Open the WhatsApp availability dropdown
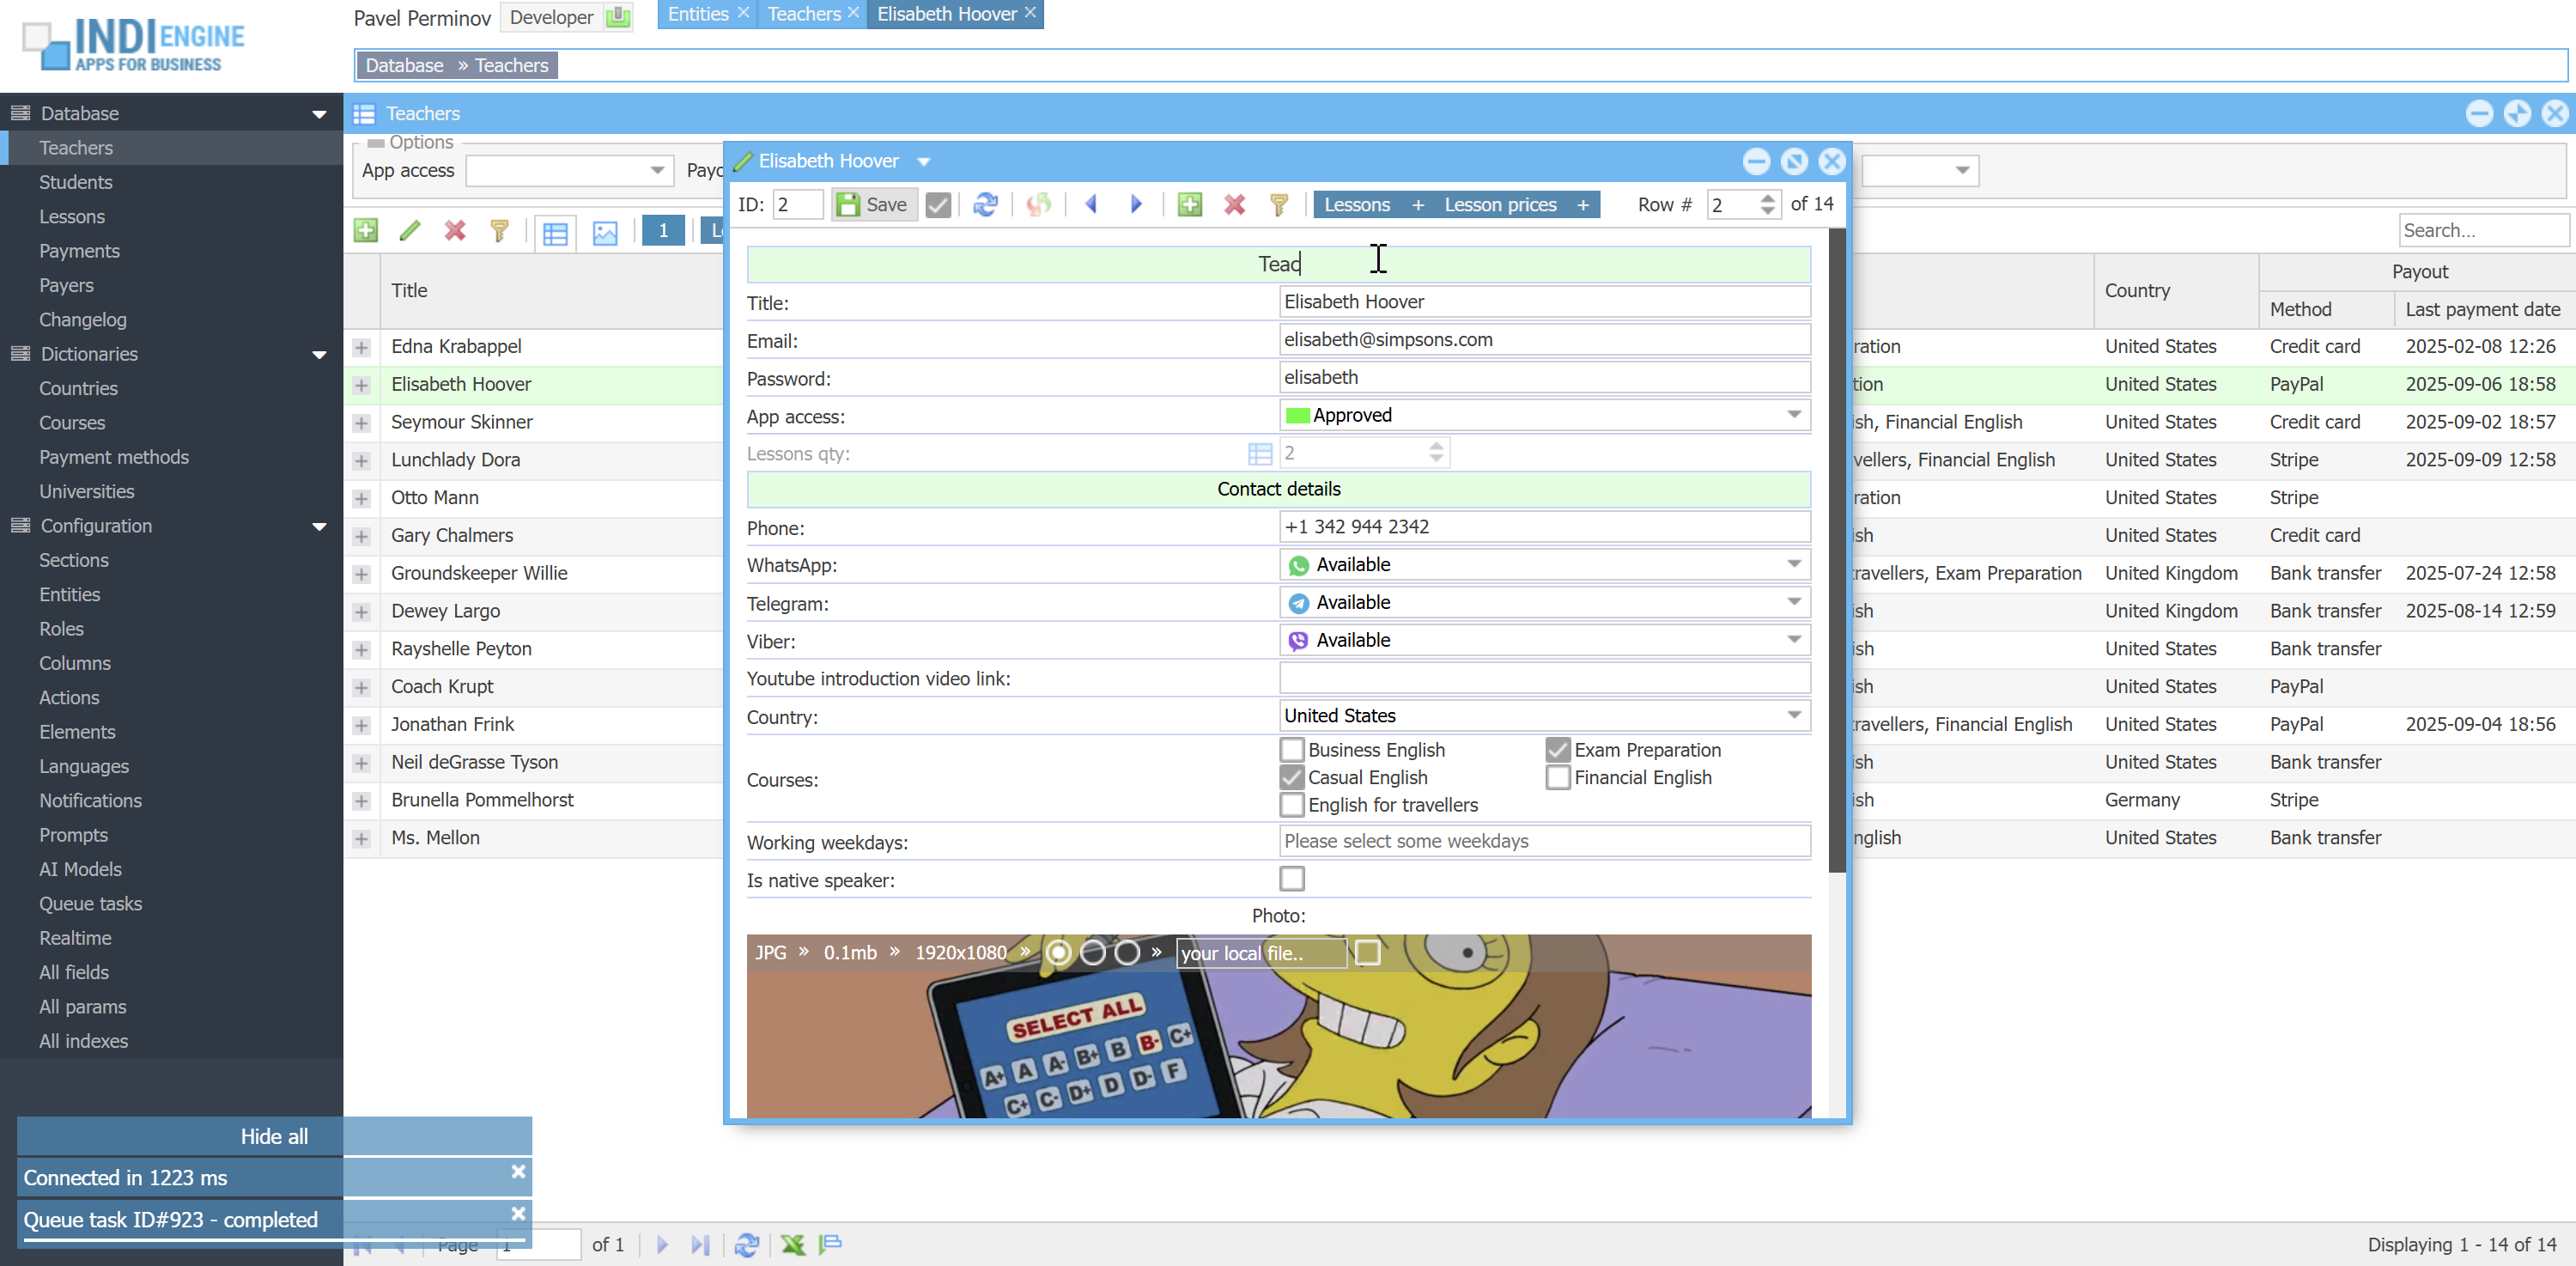Viewport: 2576px width, 1266px height. 1794,565
